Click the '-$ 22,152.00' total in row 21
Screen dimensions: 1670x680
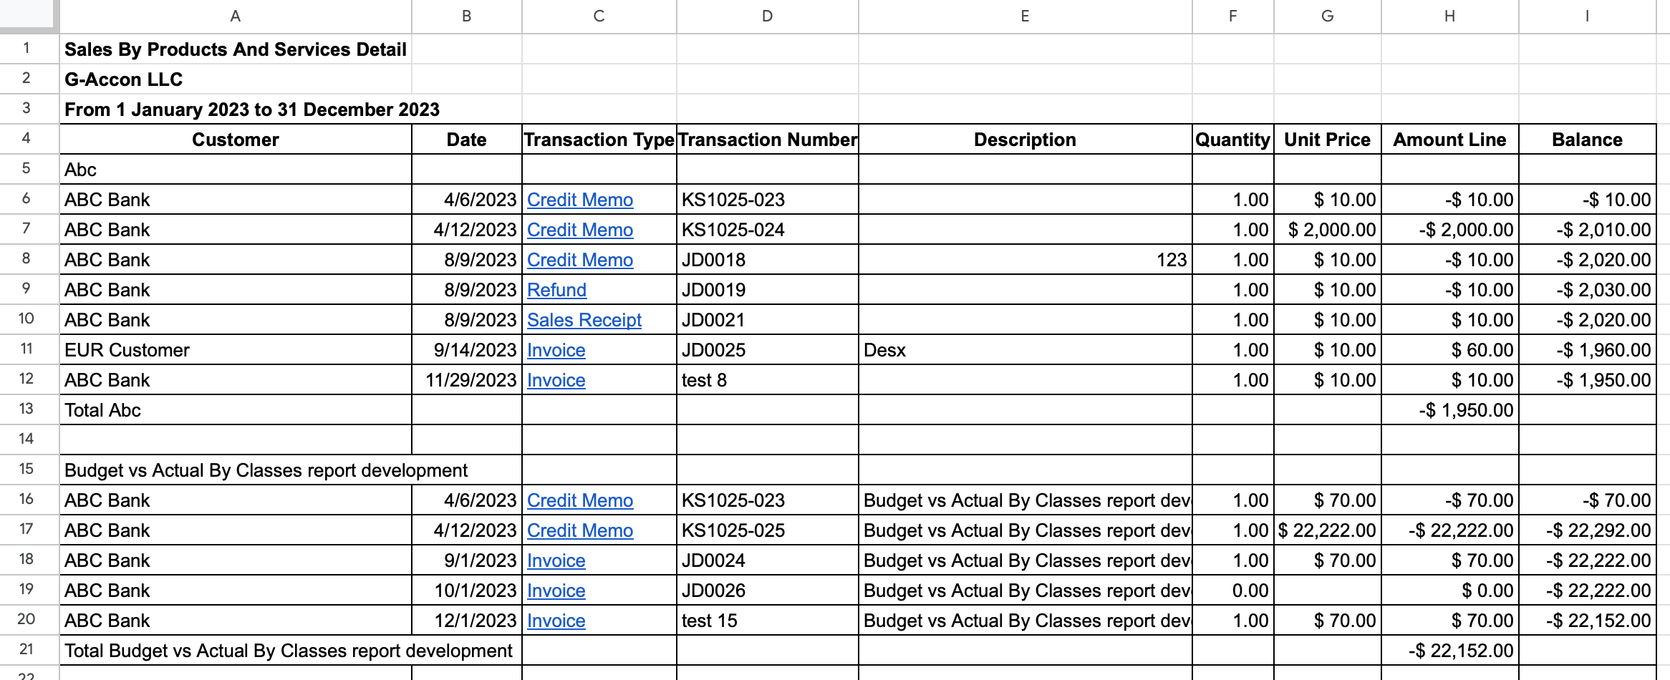pyautogui.click(x=1450, y=651)
